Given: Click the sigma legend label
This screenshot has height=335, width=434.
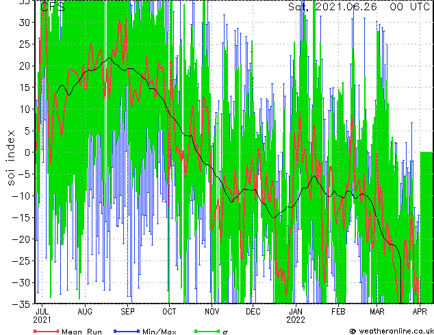Looking at the screenshot, I should point(225,332).
